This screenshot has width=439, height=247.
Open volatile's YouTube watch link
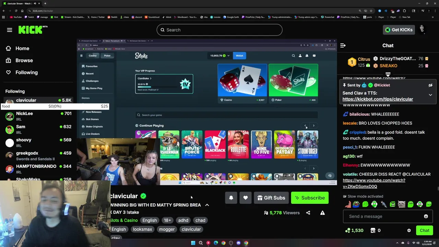[374, 184]
